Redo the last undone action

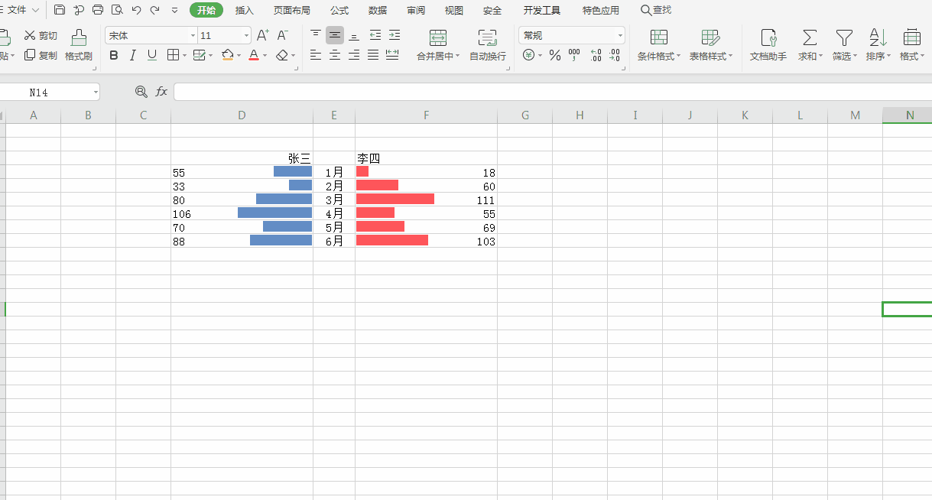155,10
